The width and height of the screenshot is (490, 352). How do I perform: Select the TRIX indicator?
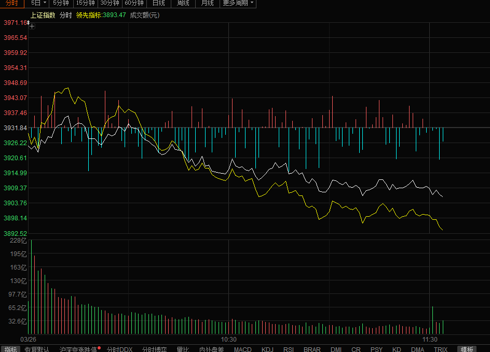440,349
